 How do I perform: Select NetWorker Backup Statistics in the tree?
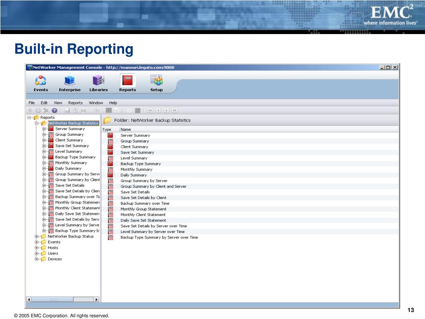click(73, 123)
